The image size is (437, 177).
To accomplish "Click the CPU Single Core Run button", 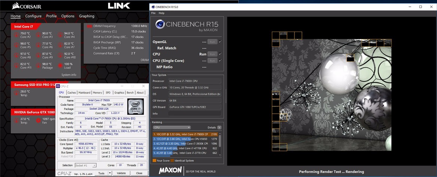I will pyautogui.click(x=212, y=60).
